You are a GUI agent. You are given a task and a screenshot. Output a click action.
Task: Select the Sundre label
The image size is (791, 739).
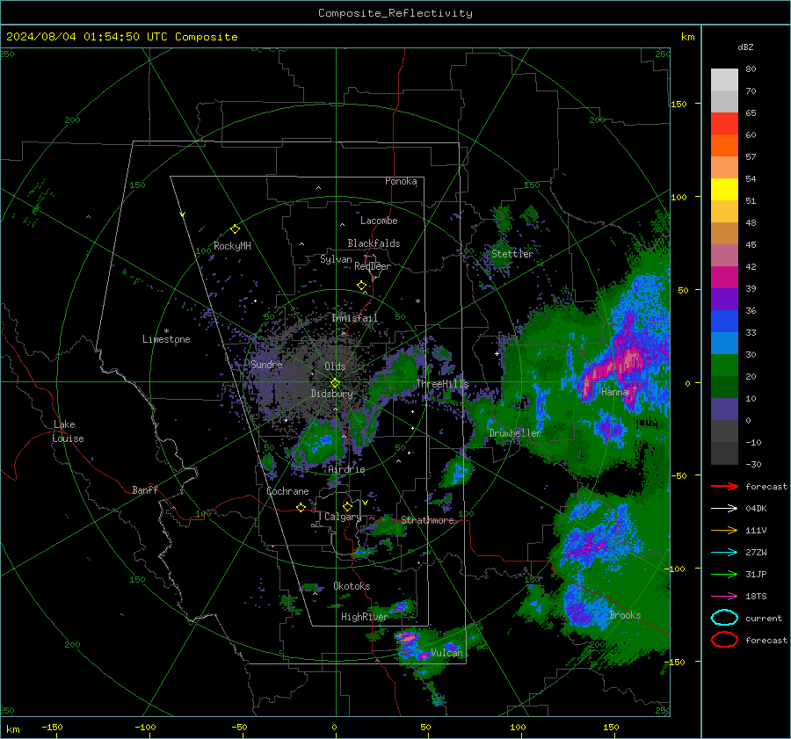click(x=266, y=364)
